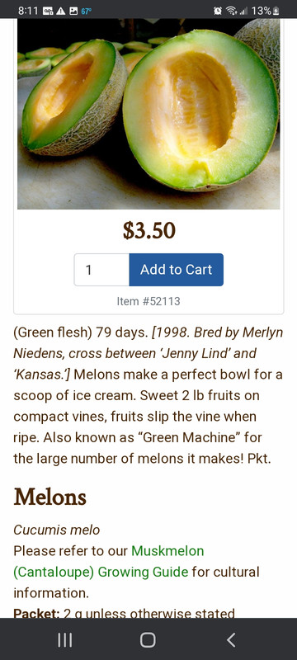Screen dimensions: 297x660
Task: Tap the battery charging icon
Action: pyautogui.click(x=276, y=11)
